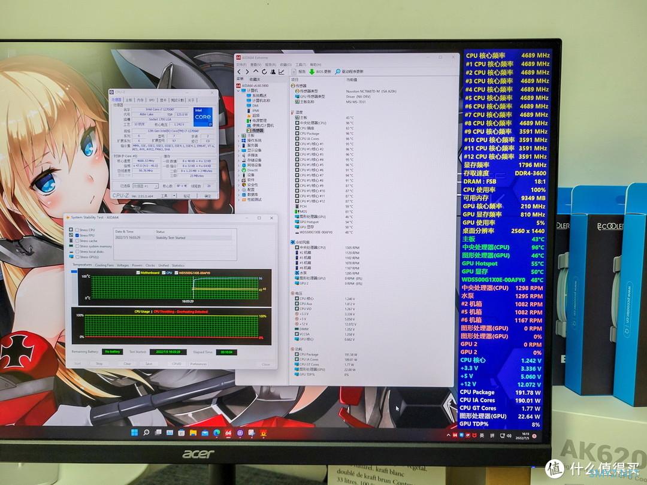647x485 pixels.
Task: Expand the 操作系统 tree node
Action: point(238,141)
